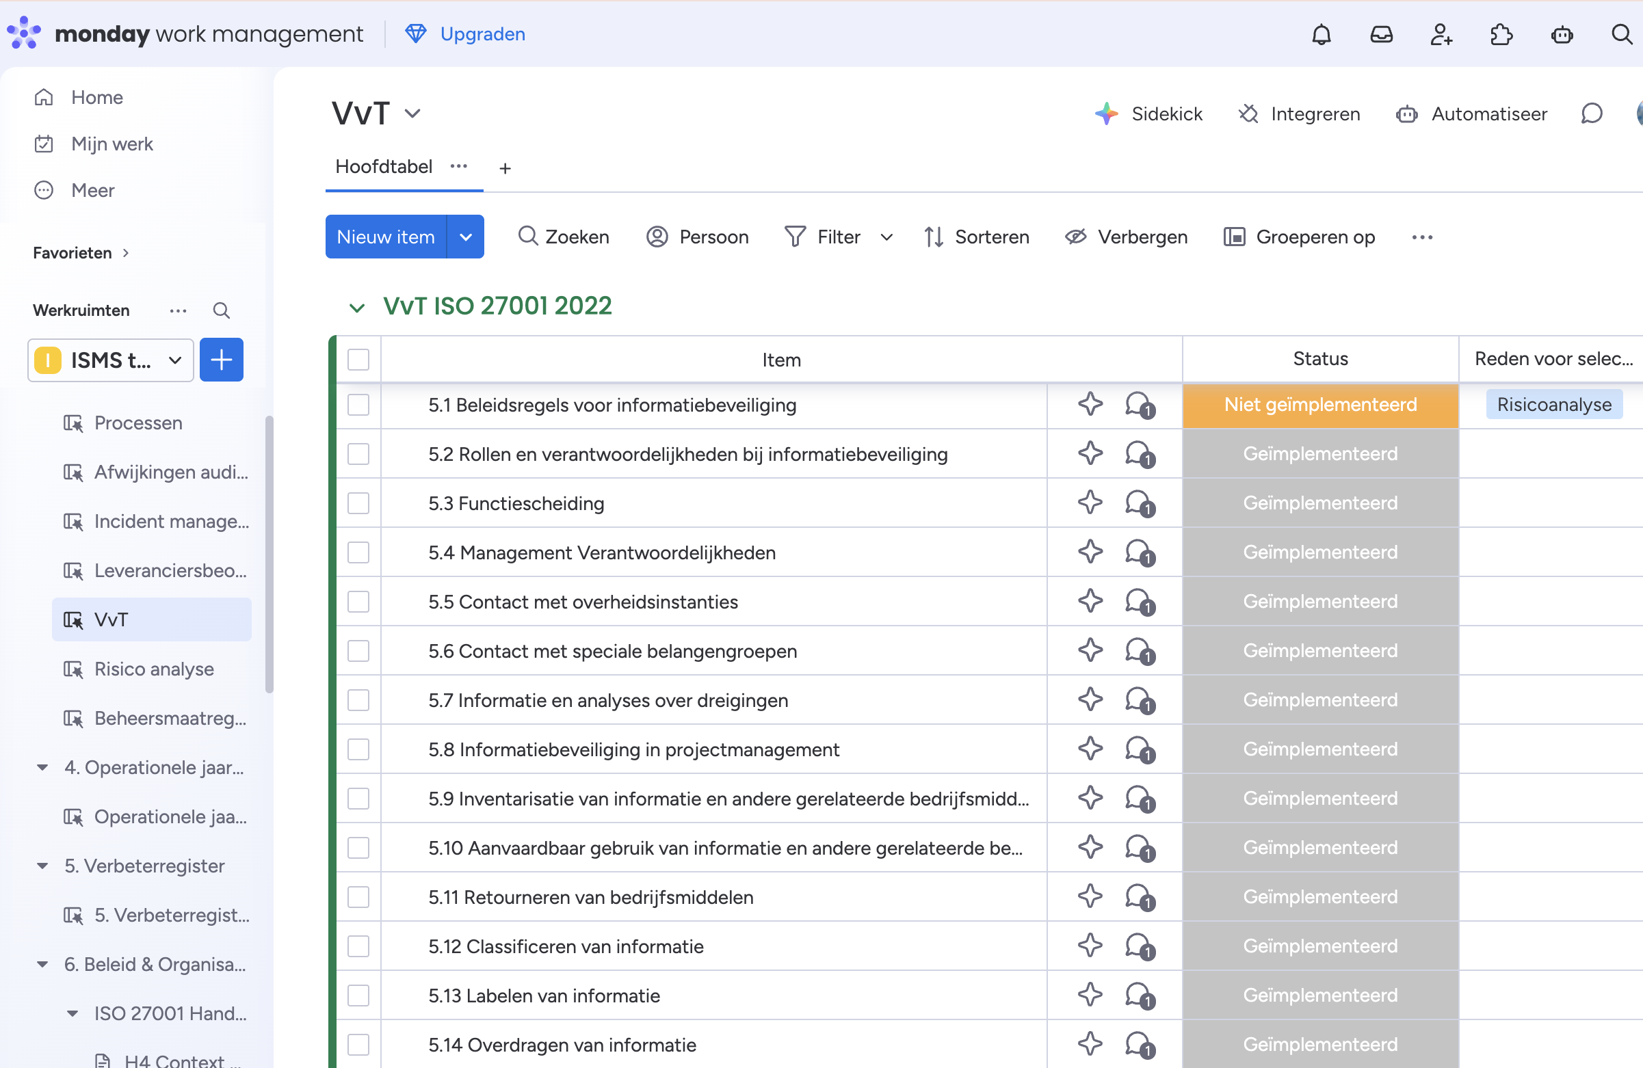Viewport: 1643px width, 1068px height.
Task: Select checkbox for 5.7 Informatie row
Action: (x=358, y=700)
